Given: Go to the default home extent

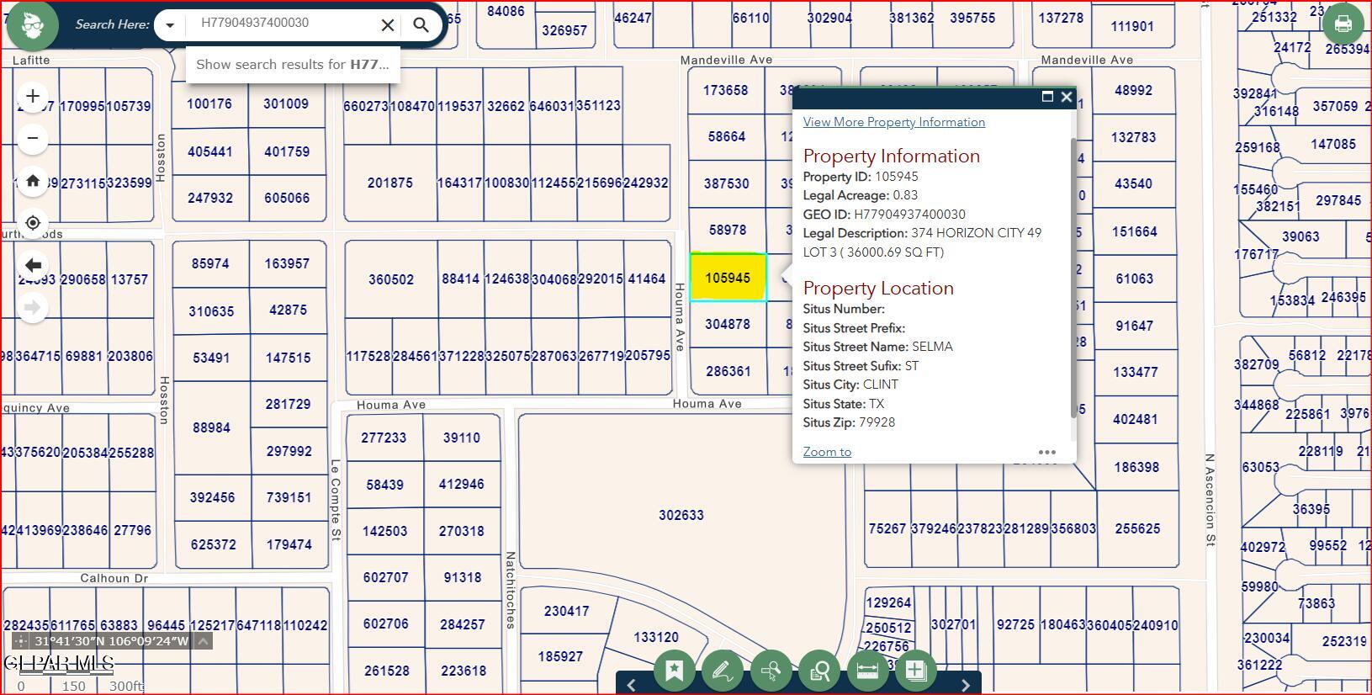Looking at the screenshot, I should point(33,181).
